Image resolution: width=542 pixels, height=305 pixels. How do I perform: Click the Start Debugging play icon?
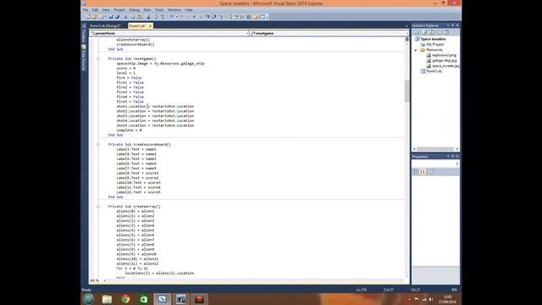pos(194,17)
